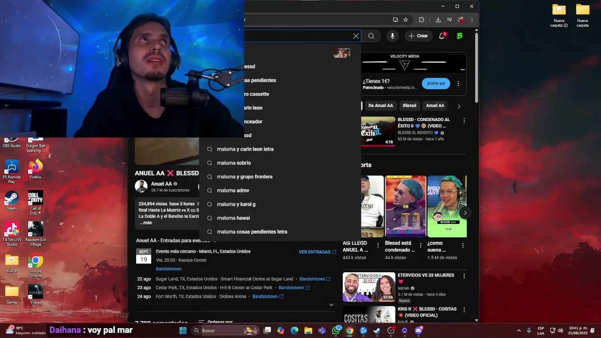Bookmark this page with the star icon
The image size is (601, 338).
pyautogui.click(x=406, y=20)
